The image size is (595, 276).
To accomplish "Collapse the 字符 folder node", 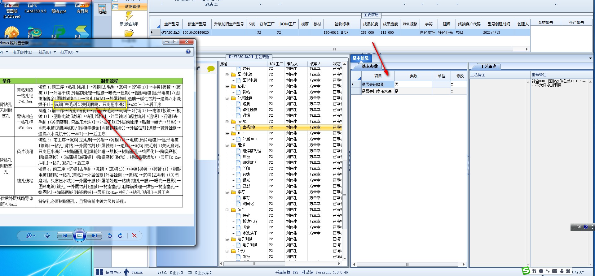I will point(227,192).
